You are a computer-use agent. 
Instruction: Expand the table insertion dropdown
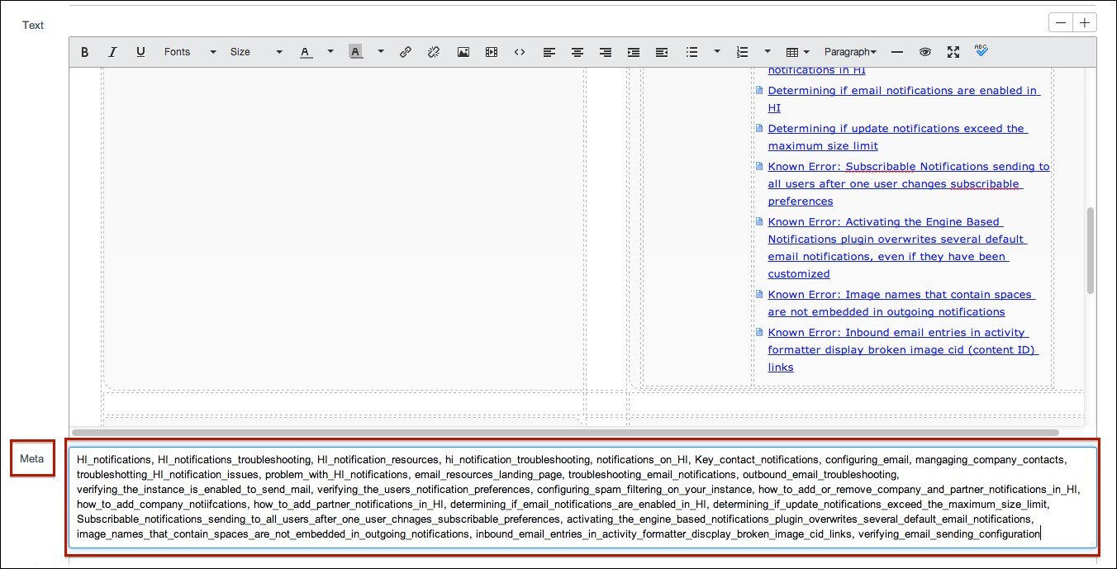pos(806,51)
